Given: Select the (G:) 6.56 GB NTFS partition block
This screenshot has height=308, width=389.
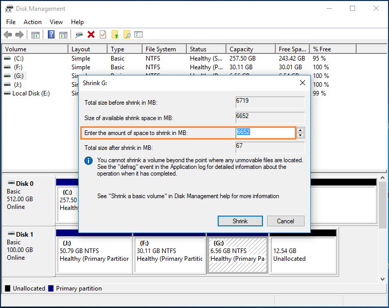Looking at the screenshot, I should click(238, 255).
